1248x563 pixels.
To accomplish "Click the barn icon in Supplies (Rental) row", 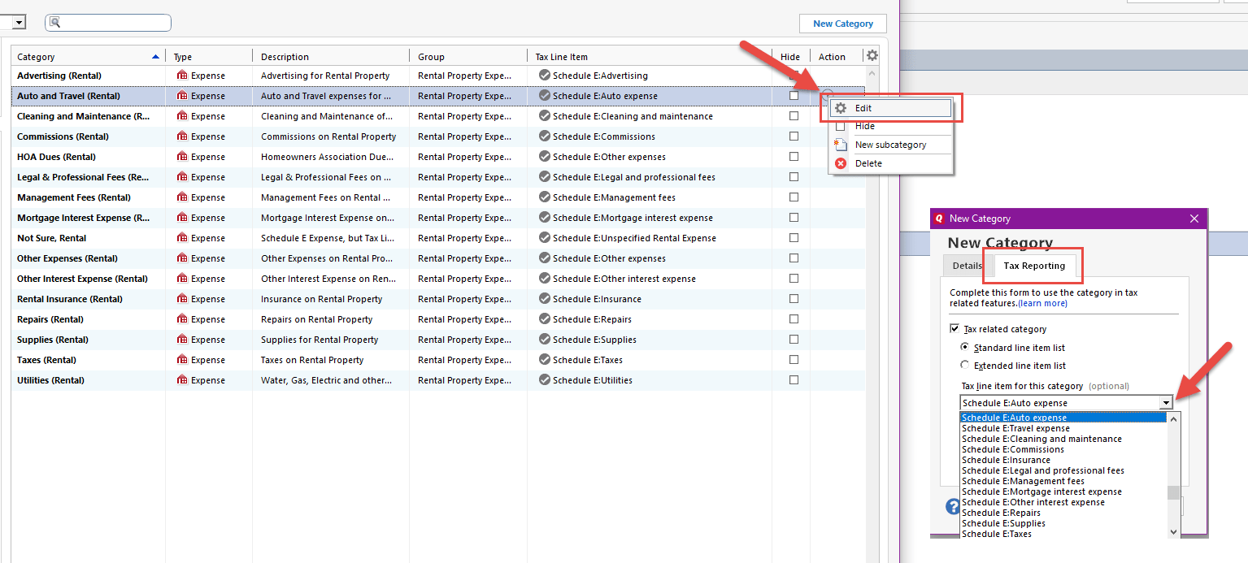I will [182, 340].
